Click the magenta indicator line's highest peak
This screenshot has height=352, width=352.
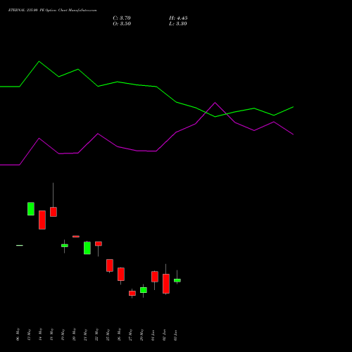(x=215, y=103)
